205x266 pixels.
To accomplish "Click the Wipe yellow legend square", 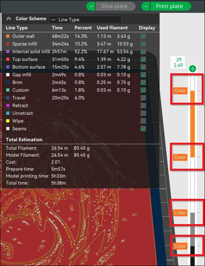I will click(8, 121).
